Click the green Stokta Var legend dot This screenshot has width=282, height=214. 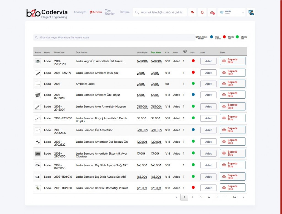pos(237,37)
